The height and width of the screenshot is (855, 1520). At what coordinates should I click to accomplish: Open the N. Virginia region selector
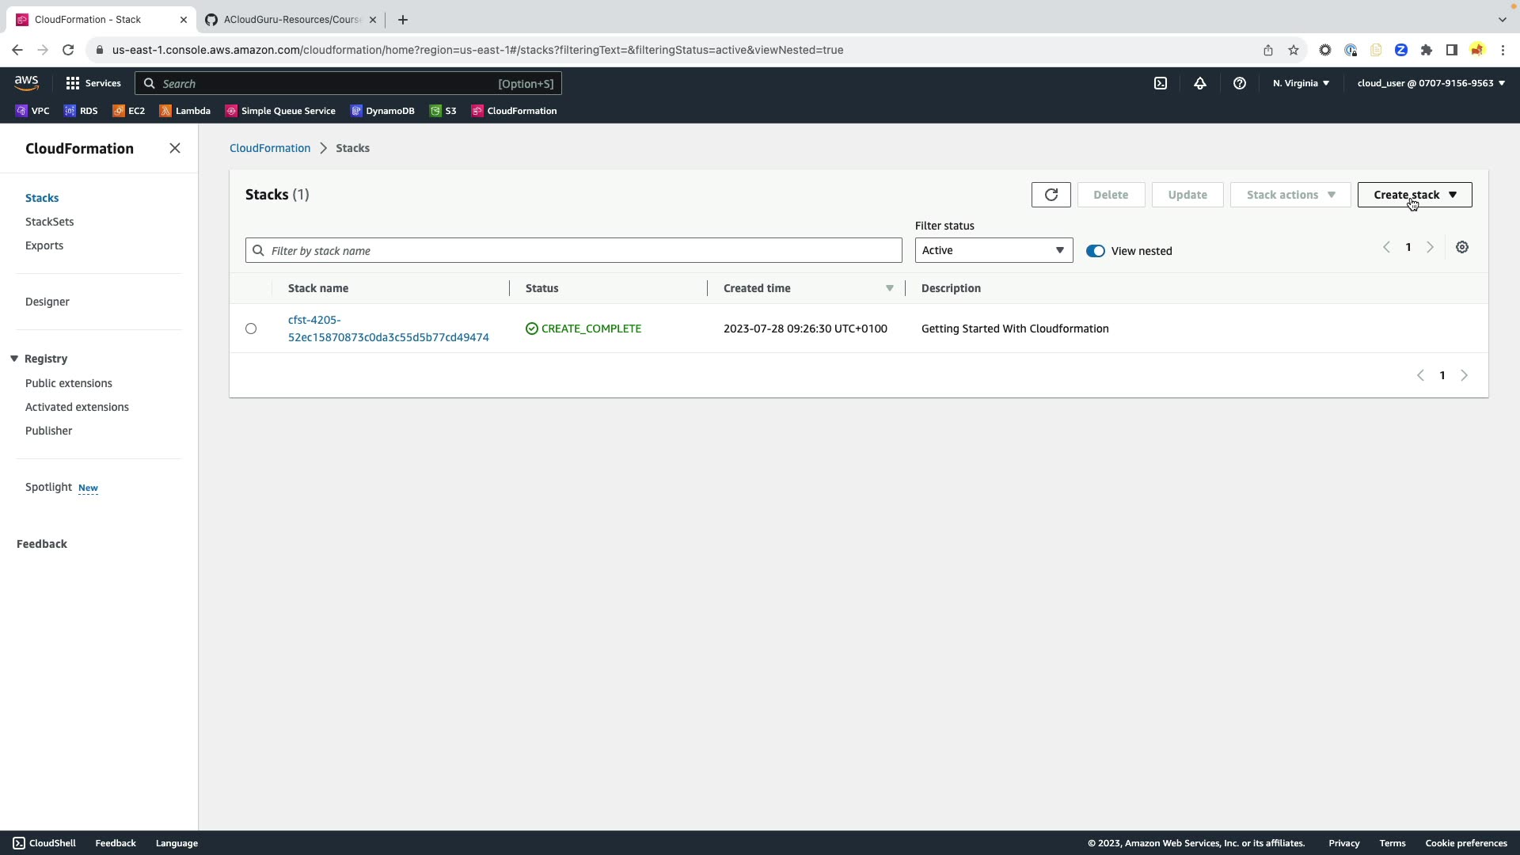click(1301, 83)
